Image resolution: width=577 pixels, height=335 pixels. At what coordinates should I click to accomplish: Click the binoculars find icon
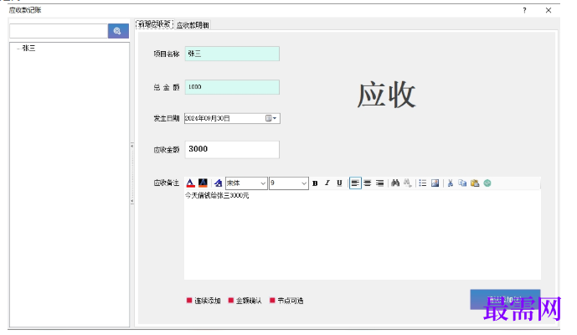click(x=395, y=183)
